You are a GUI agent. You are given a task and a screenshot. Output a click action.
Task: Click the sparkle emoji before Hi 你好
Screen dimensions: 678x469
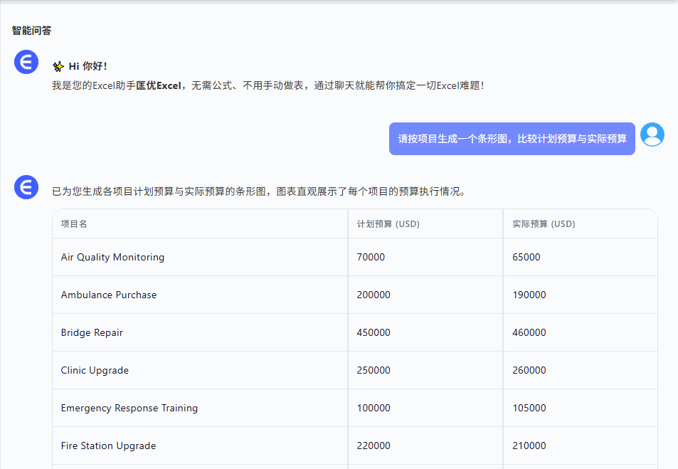(x=58, y=66)
